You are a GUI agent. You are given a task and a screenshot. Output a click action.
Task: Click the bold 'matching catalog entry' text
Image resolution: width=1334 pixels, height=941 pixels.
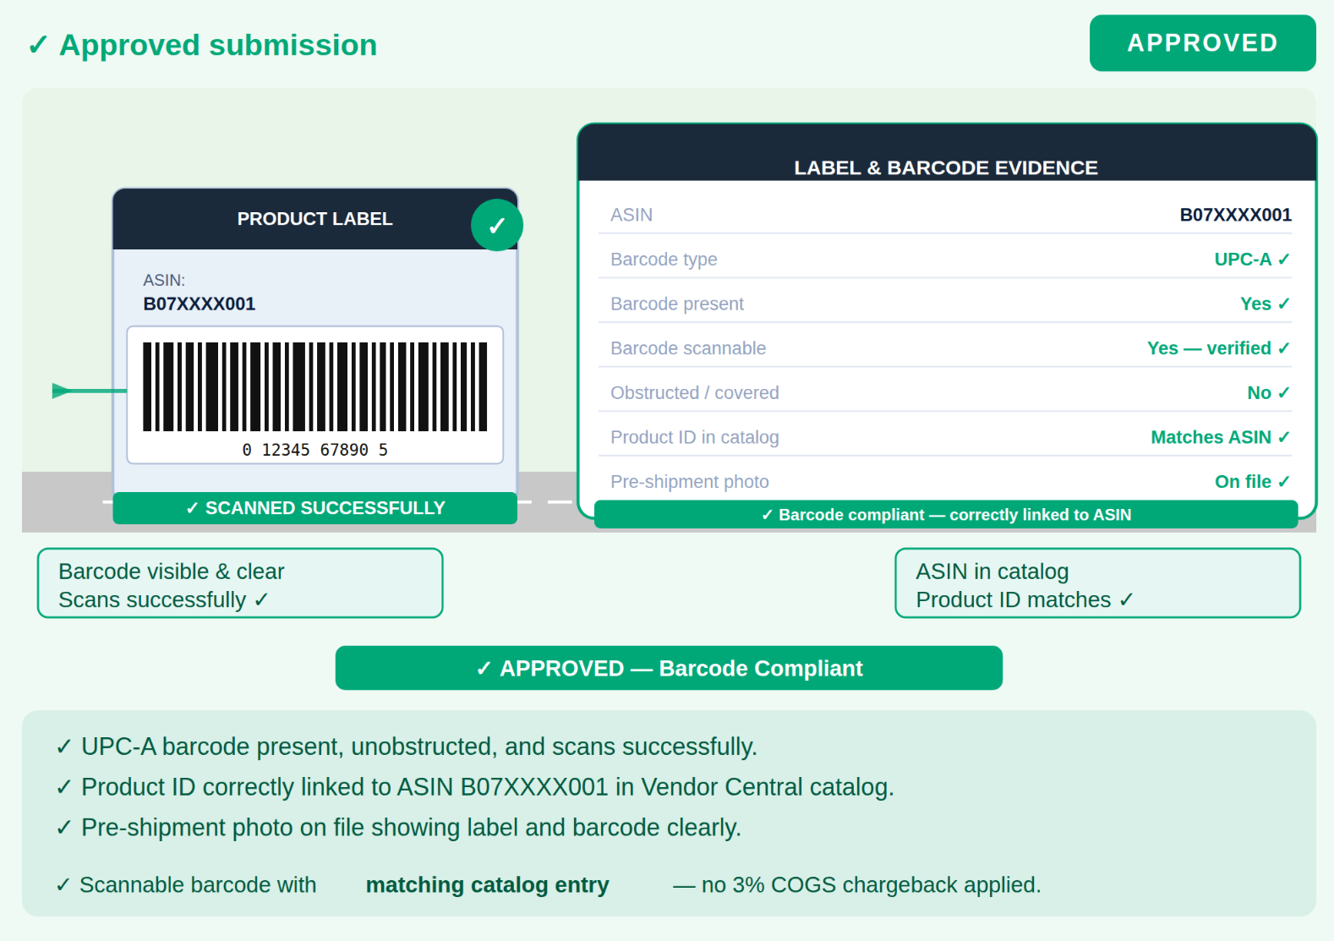tap(487, 885)
